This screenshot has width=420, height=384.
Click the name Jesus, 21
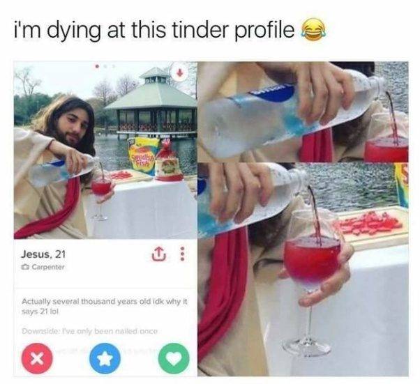(x=43, y=254)
